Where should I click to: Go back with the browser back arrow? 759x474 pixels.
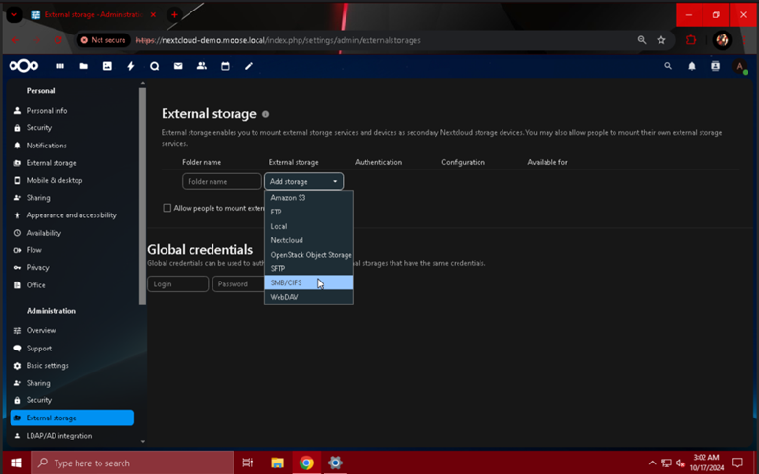(x=15, y=40)
